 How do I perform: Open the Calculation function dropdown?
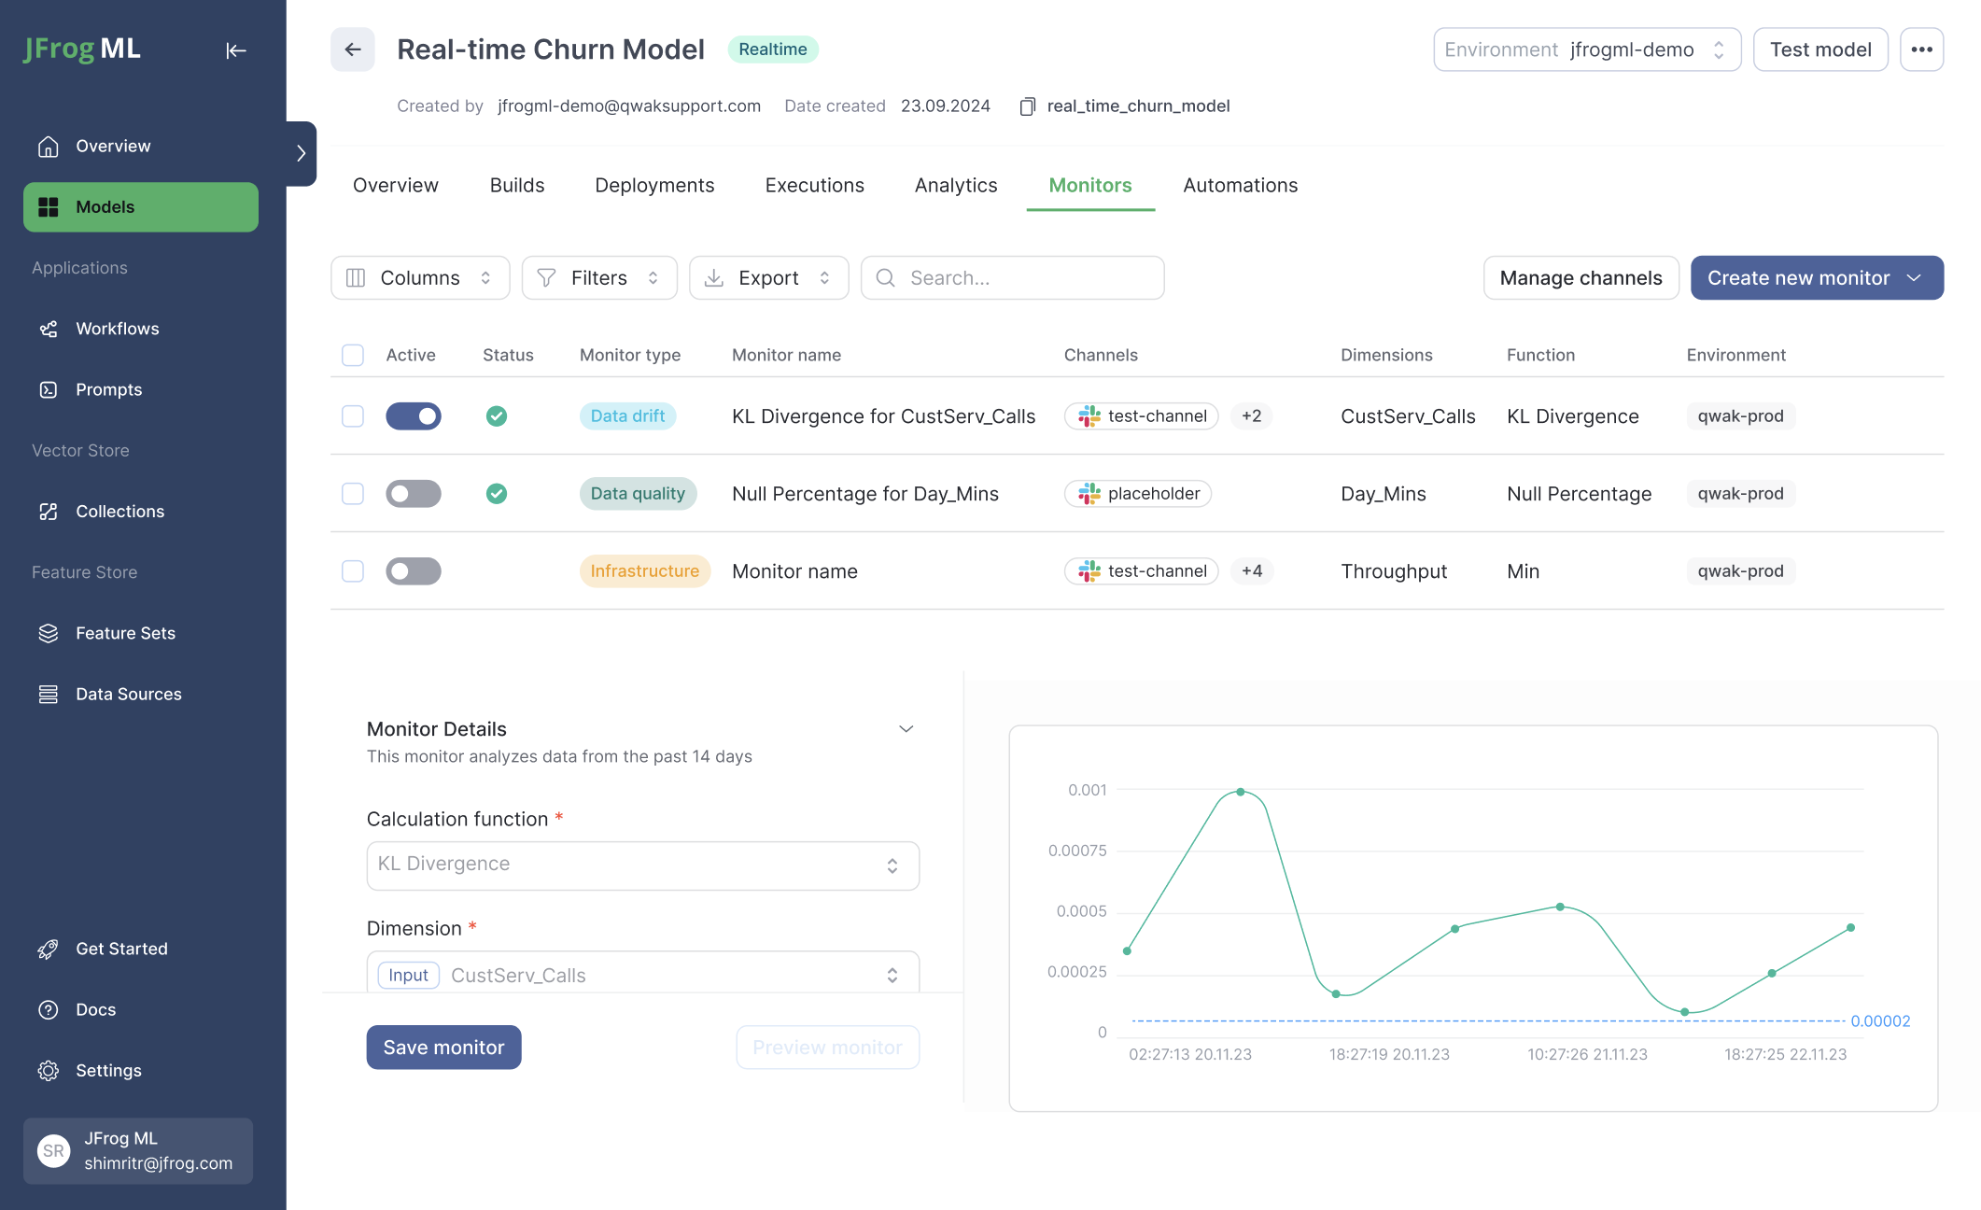[x=642, y=865]
